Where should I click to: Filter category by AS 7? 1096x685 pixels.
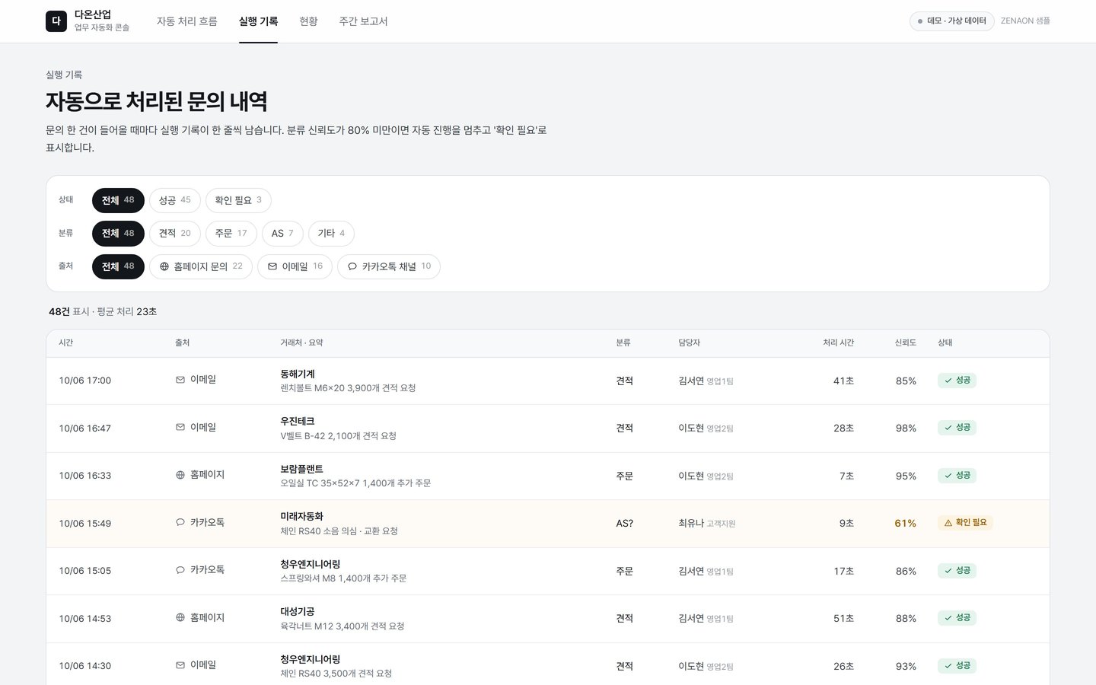tap(282, 234)
